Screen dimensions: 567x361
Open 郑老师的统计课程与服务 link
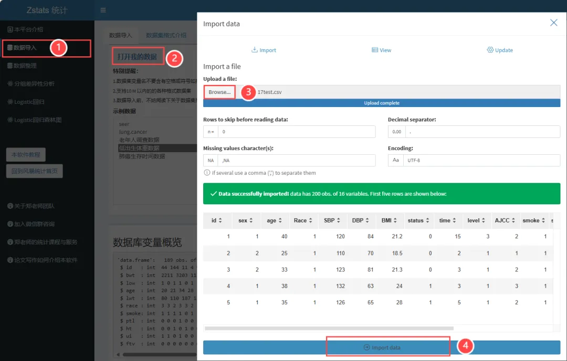tap(43, 242)
